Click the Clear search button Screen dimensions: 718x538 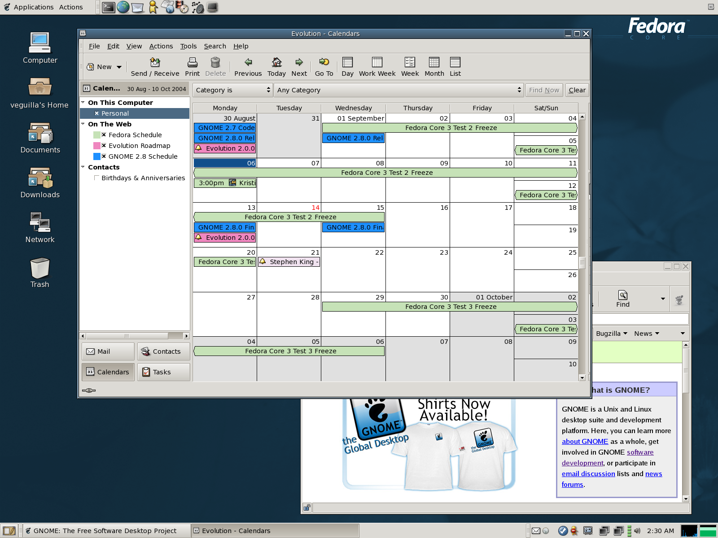pyautogui.click(x=577, y=90)
